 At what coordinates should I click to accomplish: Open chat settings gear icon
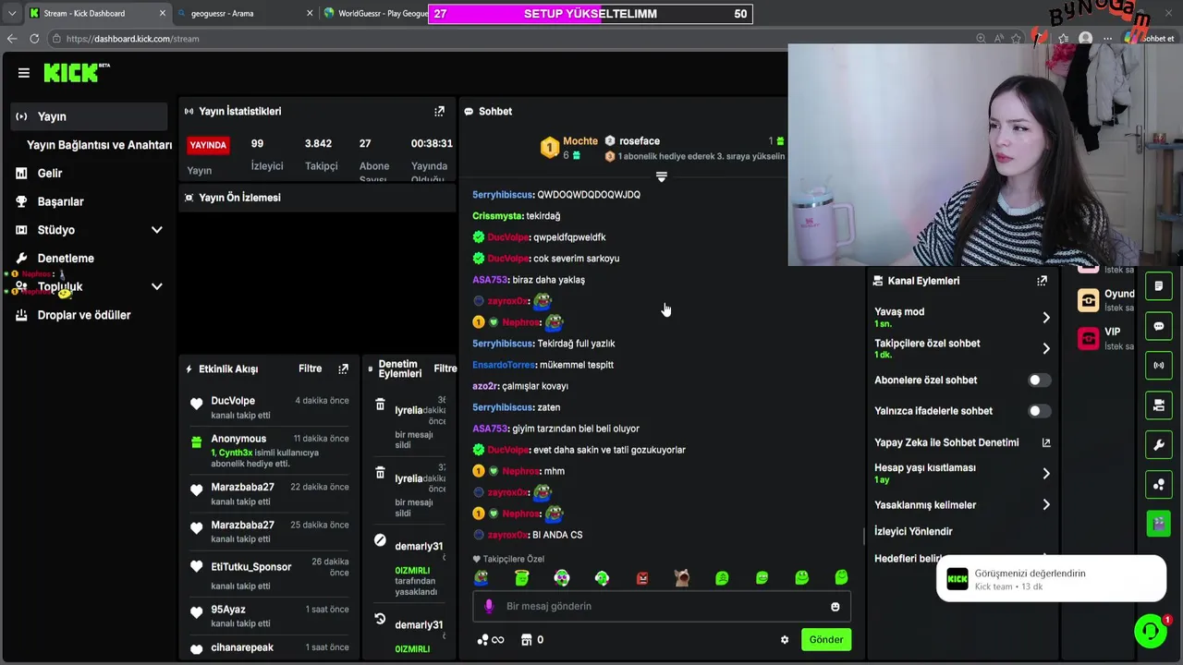coord(785,639)
